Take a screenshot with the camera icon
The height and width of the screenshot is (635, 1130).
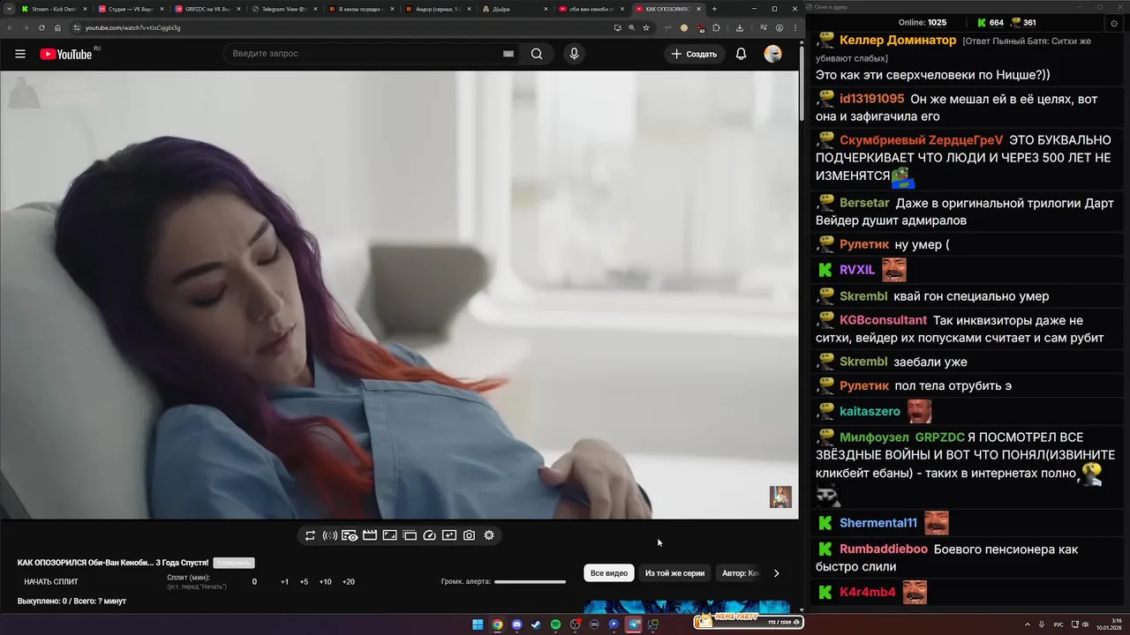469,535
